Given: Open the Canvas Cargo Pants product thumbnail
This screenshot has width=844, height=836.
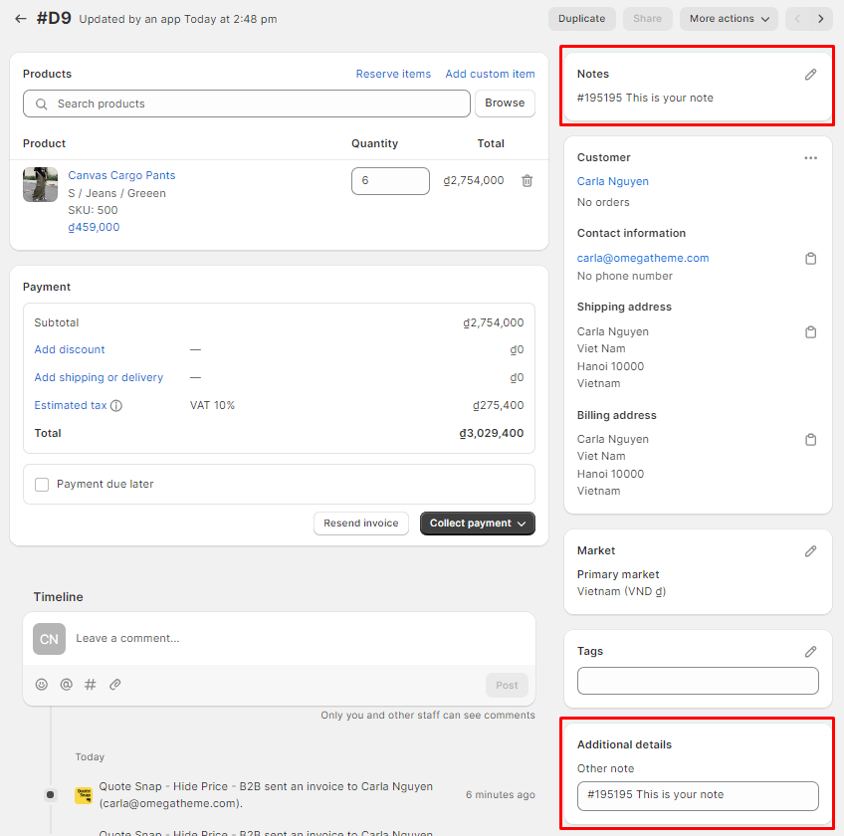Looking at the screenshot, I should coord(40,185).
